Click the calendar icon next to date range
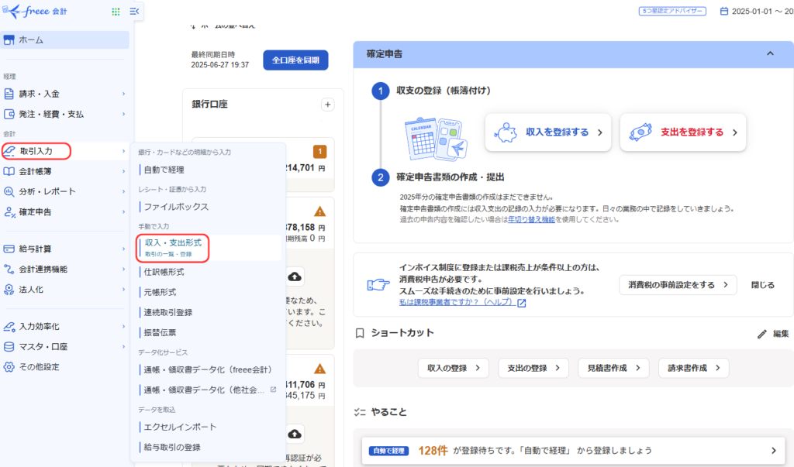The width and height of the screenshot is (794, 467). [x=724, y=12]
